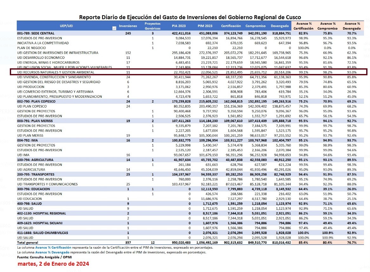The width and height of the screenshot is (370, 272).
Task: Select the '411-1666: SALUD CHUMBIVILCAS' group row
Action: 42,233
